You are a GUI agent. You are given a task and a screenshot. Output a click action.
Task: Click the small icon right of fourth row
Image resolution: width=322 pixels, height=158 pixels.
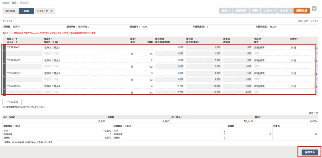317,87
